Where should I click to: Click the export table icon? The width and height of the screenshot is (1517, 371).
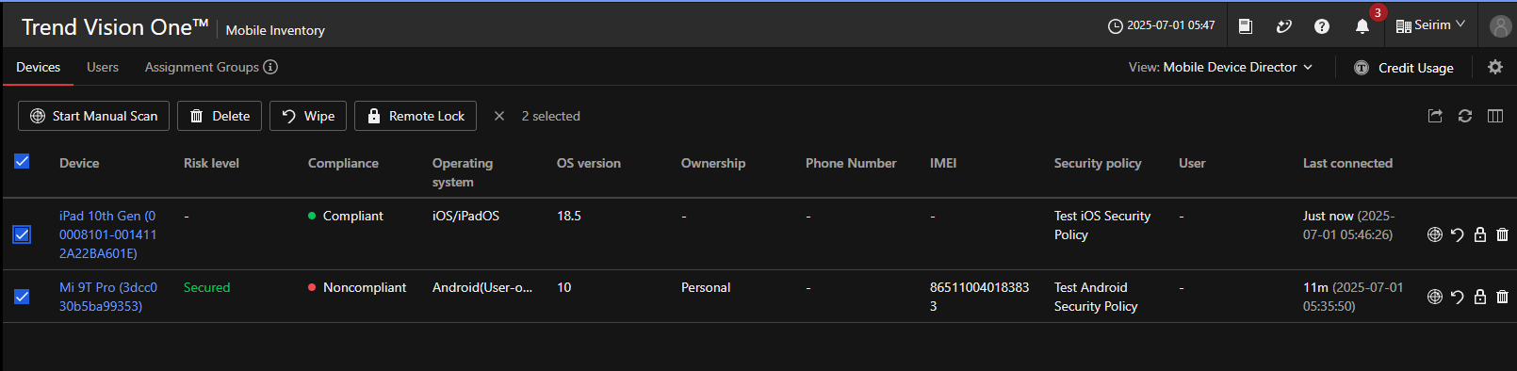tap(1435, 116)
